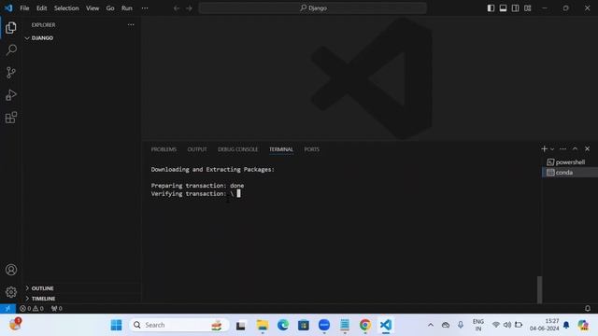Click the Visual Studio Code taskbar icon
598x336 pixels.
(386, 325)
